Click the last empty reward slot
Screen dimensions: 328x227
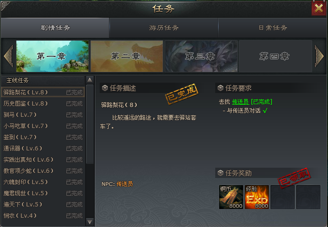tap(308, 197)
